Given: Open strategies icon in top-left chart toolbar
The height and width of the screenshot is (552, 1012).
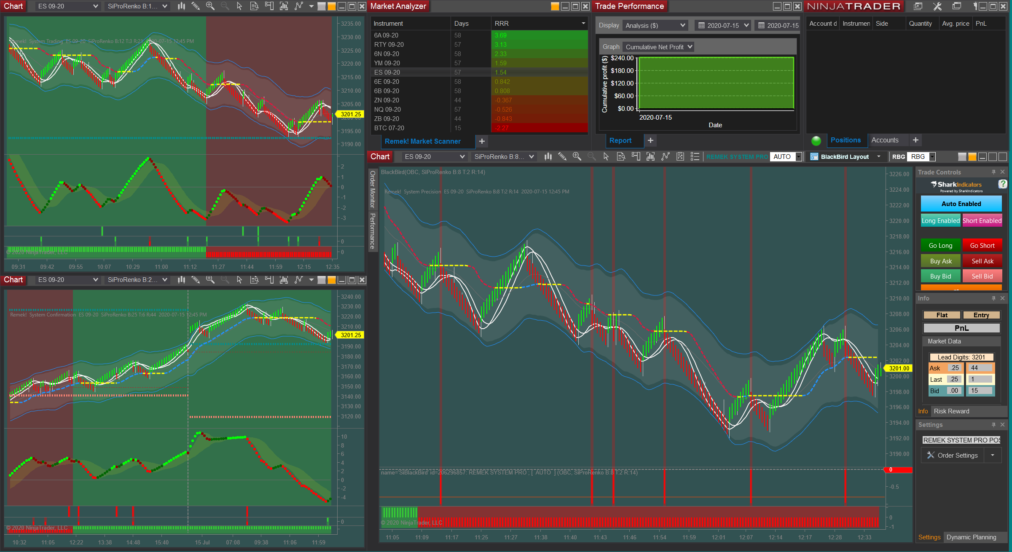Looking at the screenshot, I should [298, 6].
